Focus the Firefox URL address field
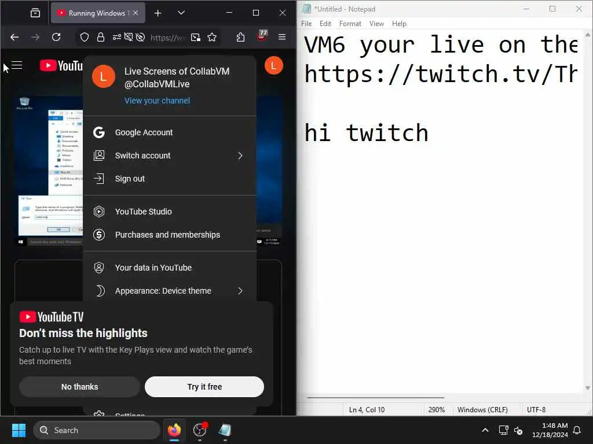This screenshot has width=593, height=444. [x=168, y=38]
